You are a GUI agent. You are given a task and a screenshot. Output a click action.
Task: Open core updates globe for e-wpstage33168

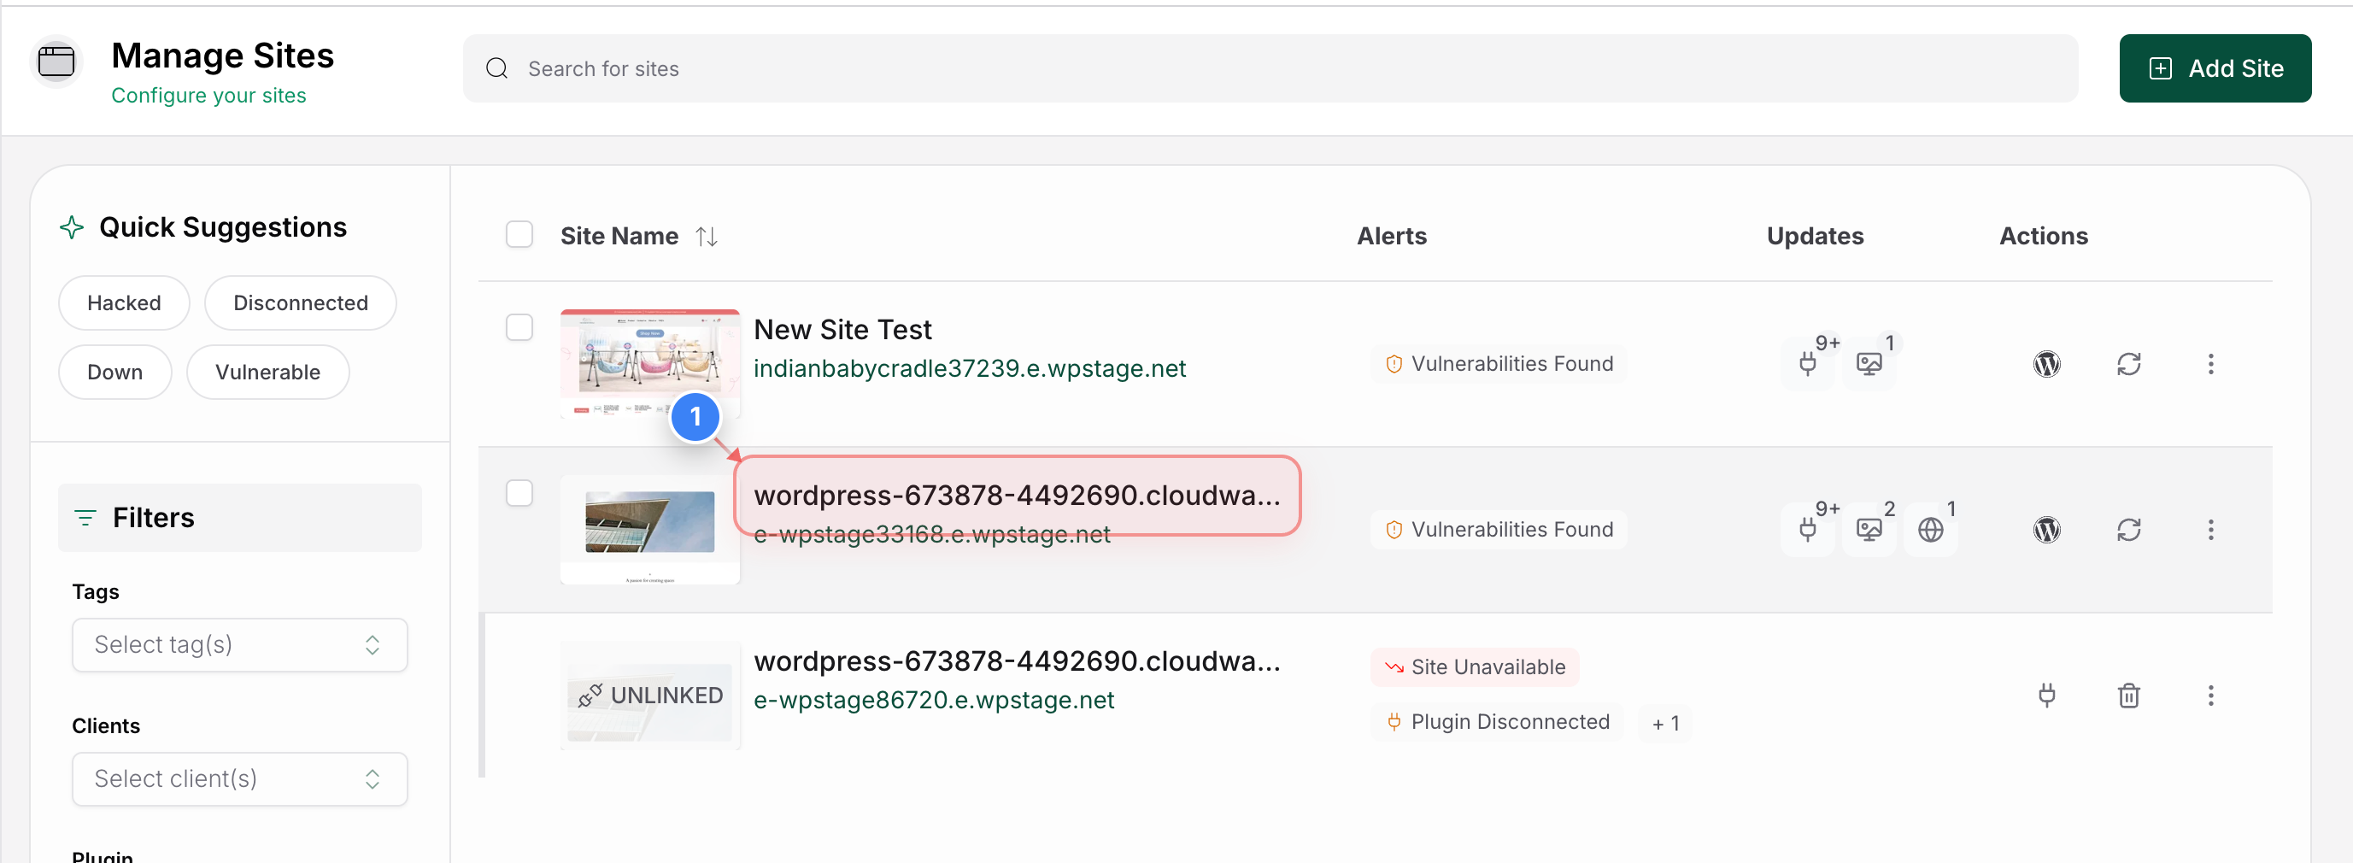click(1930, 530)
